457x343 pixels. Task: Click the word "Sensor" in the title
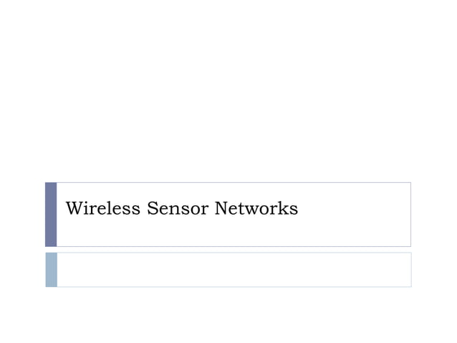177,209
